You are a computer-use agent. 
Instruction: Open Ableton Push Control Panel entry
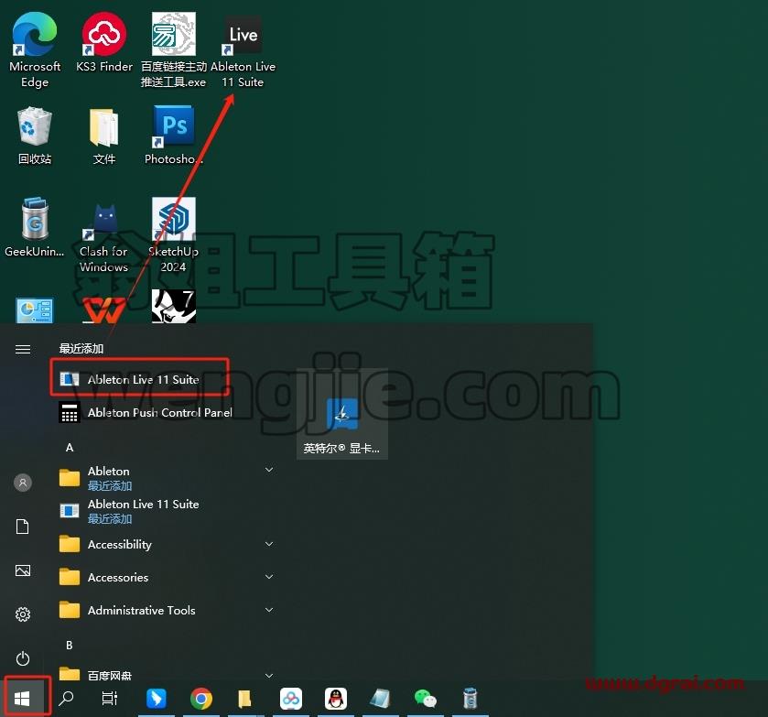click(146, 413)
